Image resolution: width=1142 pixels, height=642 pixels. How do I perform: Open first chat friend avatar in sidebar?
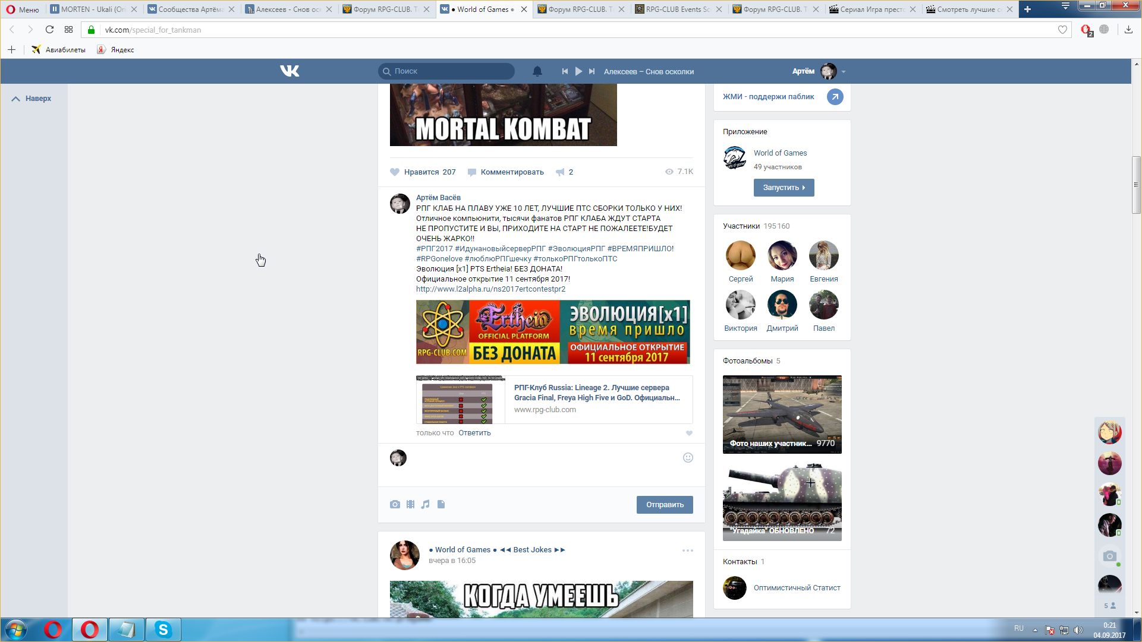(x=1109, y=432)
